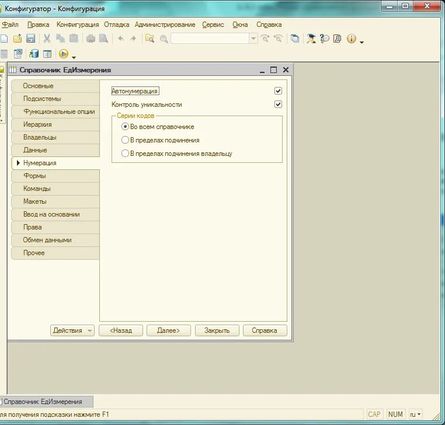The width and height of the screenshot is (445, 425).
Task: Click the Закрыть button
Action: 217,330
